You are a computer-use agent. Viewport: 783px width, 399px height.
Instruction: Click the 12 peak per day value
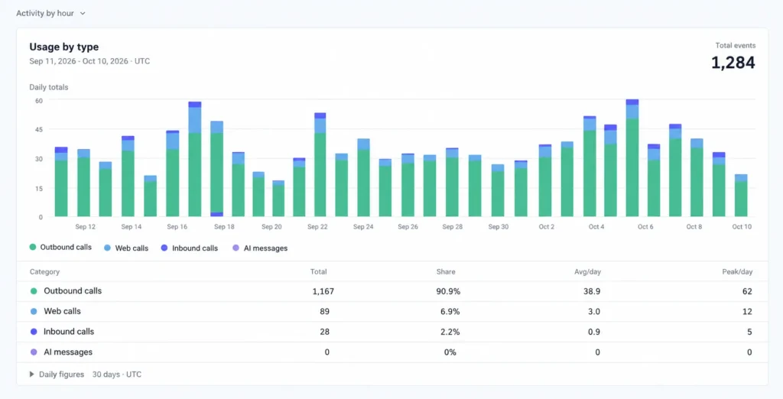pos(748,312)
